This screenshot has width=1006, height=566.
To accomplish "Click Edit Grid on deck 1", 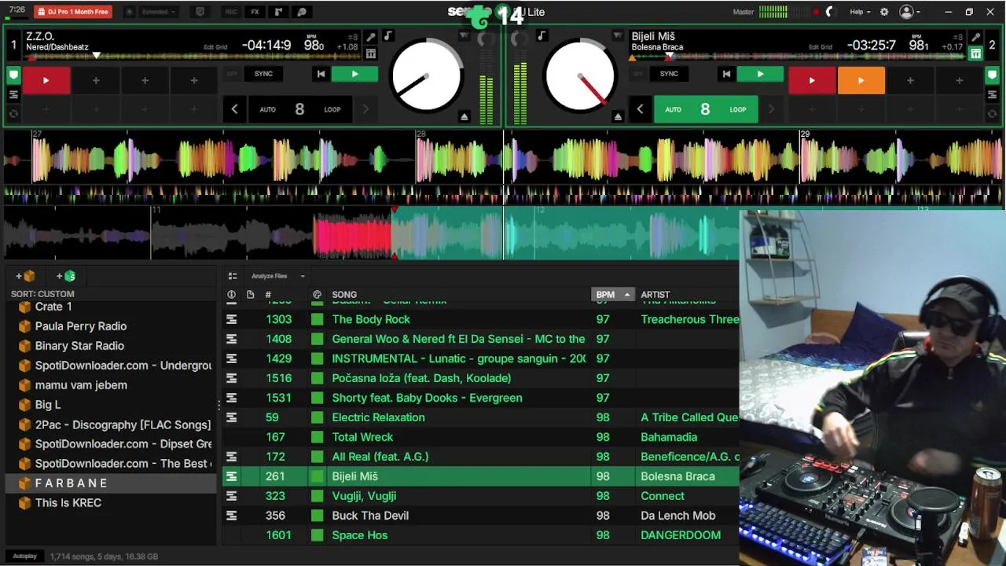I will tap(215, 47).
